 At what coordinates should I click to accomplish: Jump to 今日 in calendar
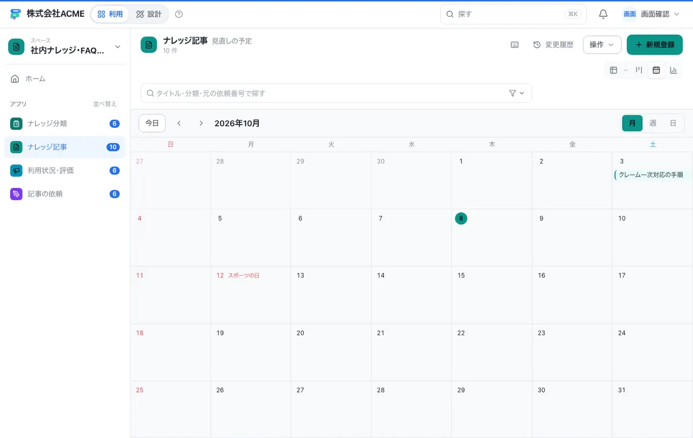click(152, 123)
